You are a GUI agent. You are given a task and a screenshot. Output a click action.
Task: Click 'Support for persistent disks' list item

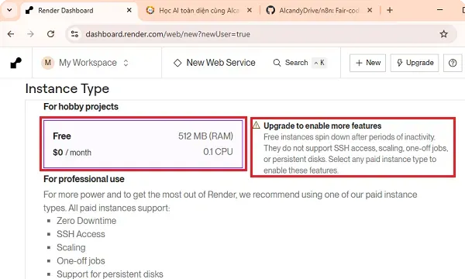110,274
